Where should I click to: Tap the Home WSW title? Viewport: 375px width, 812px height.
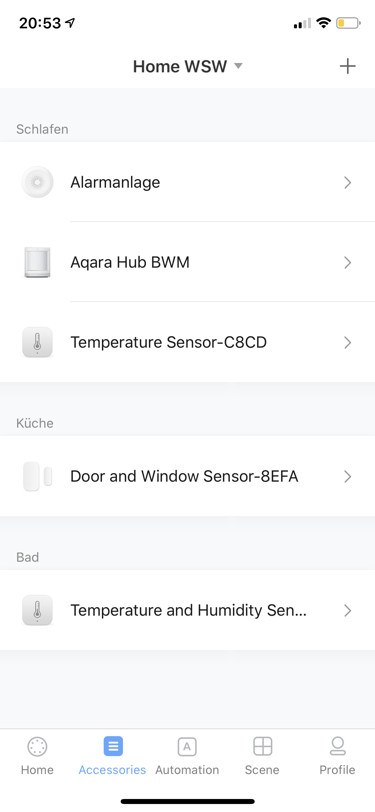point(180,66)
